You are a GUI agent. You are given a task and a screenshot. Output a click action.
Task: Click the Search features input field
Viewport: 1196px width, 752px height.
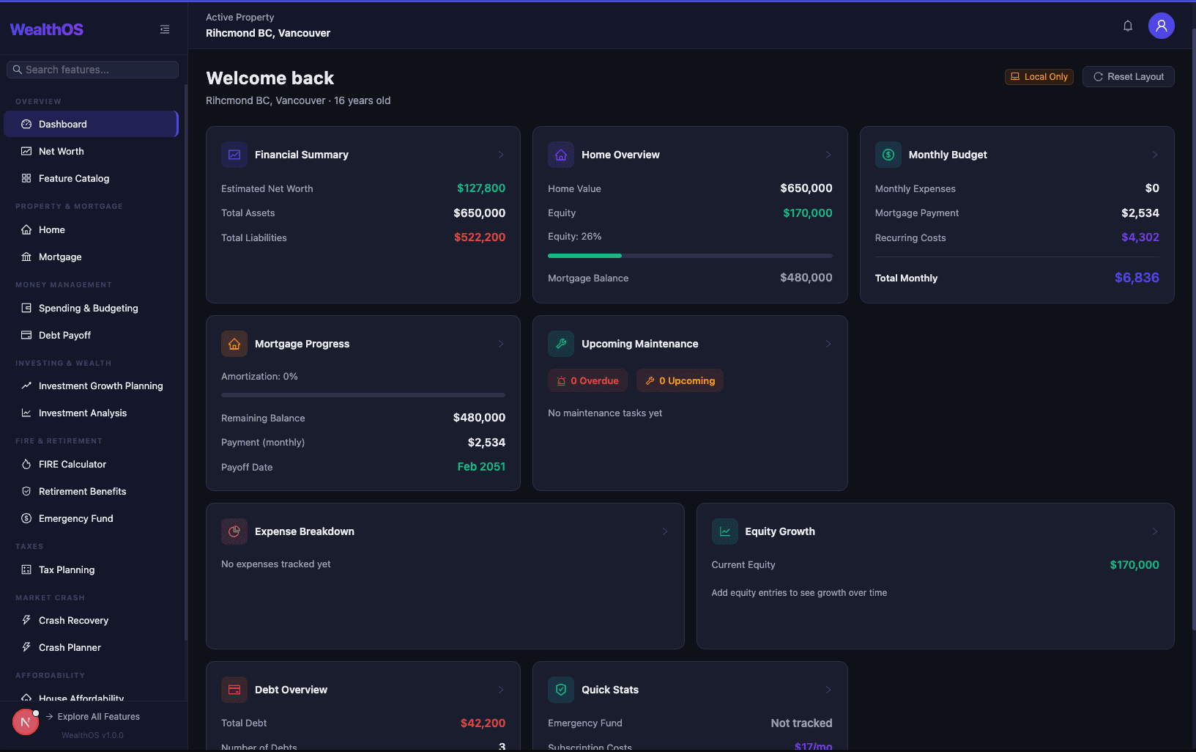[x=92, y=69]
